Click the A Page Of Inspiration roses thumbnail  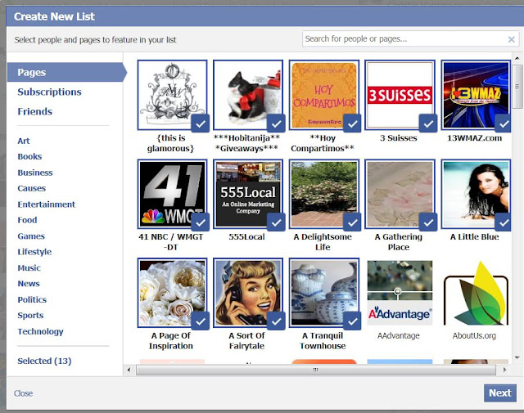pos(172,293)
